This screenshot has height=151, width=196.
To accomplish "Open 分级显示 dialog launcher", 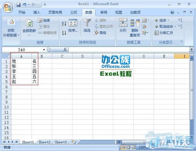I will (x=182, y=41).
